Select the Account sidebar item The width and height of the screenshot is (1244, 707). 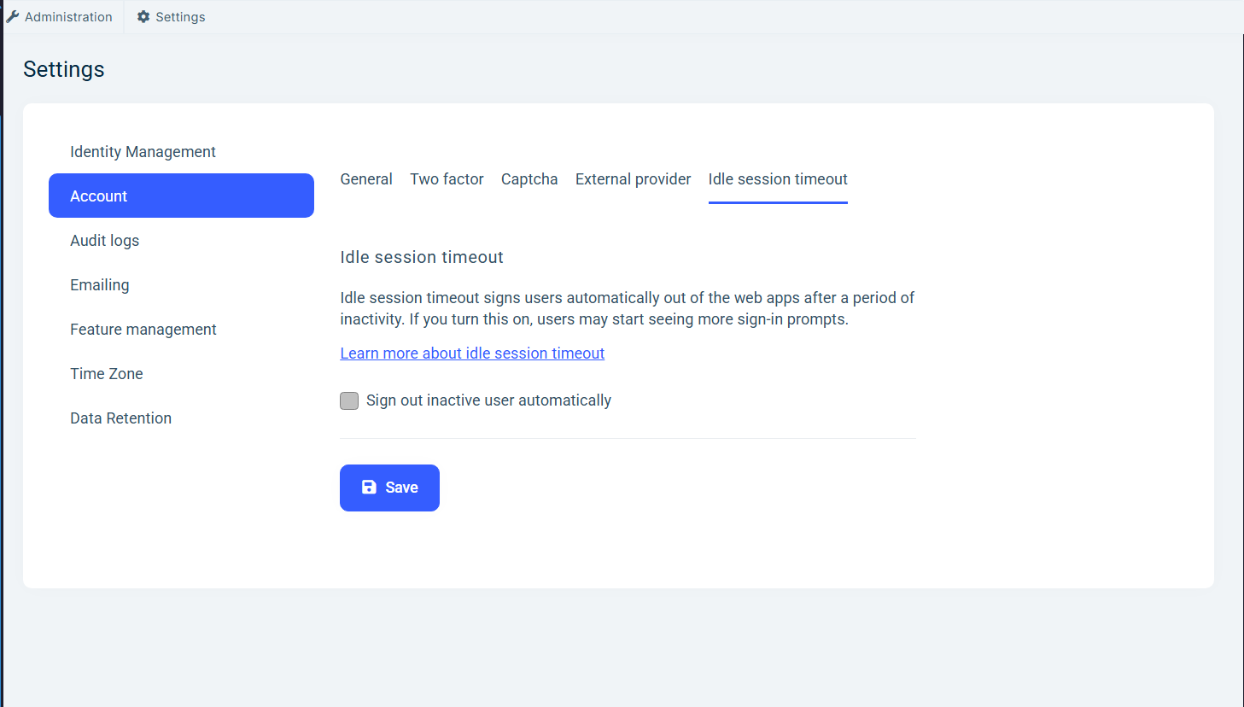[181, 196]
